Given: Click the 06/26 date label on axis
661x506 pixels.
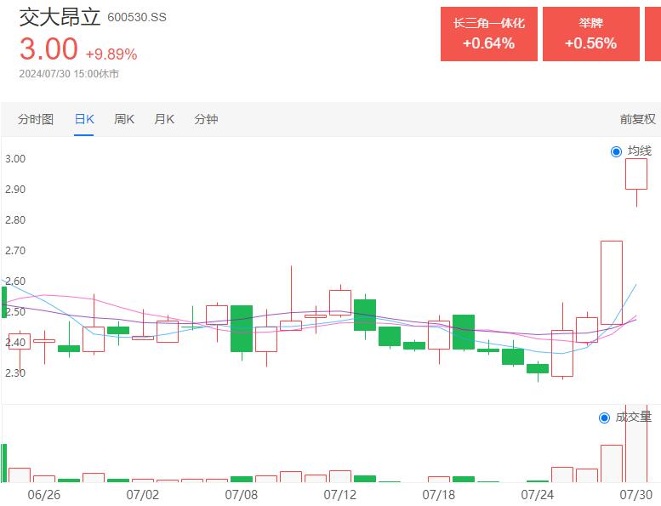Looking at the screenshot, I should point(44,493).
